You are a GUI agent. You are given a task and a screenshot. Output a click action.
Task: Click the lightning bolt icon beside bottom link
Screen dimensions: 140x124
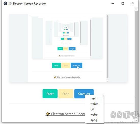point(48,114)
